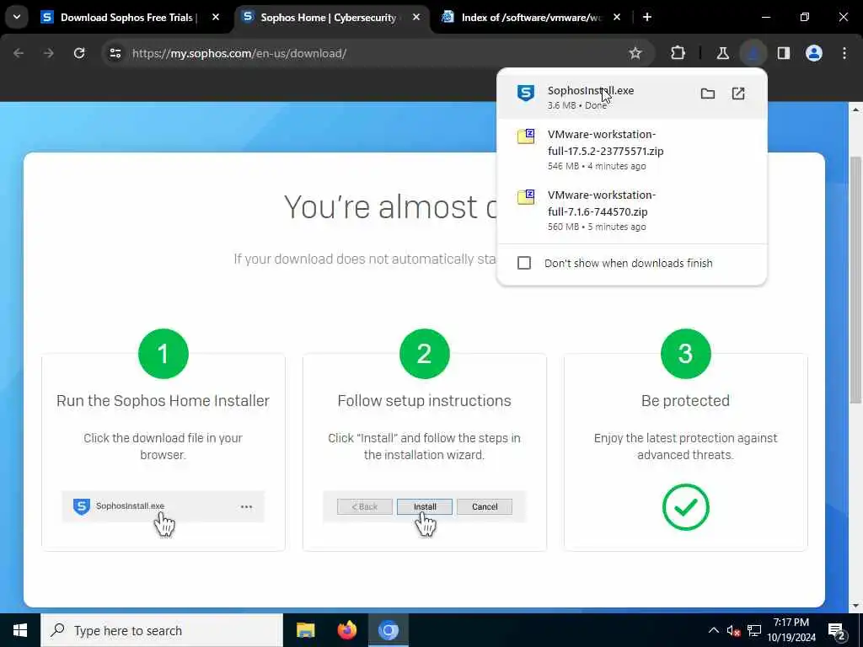View site information icon in address bar
This screenshot has width=863, height=647.
tap(115, 53)
